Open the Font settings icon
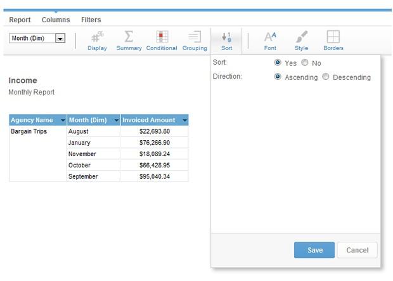Screen dimensions: 393x281 tap(270, 37)
